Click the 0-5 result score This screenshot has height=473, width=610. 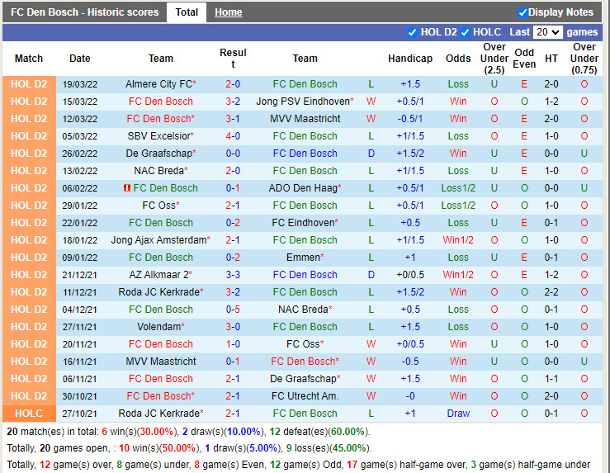233,310
